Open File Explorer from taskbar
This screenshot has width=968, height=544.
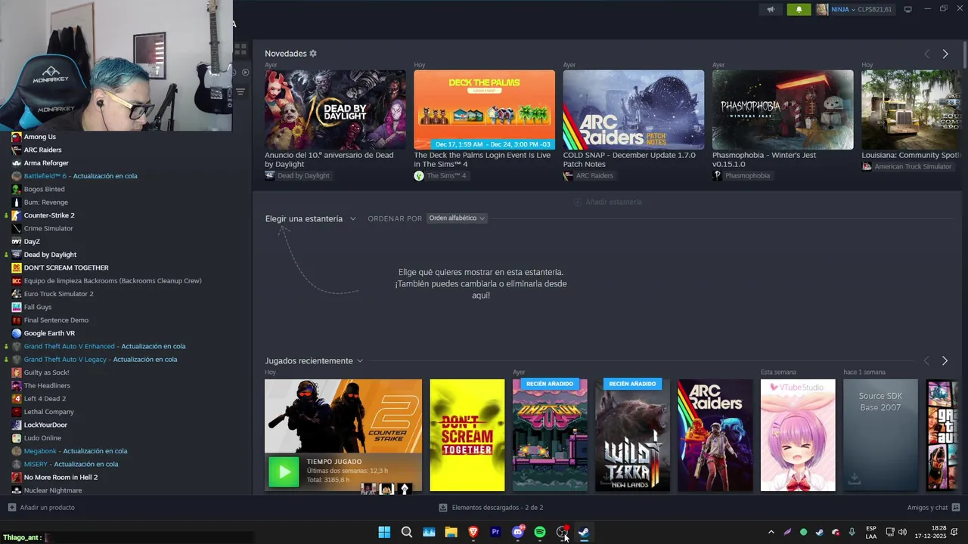point(451,532)
